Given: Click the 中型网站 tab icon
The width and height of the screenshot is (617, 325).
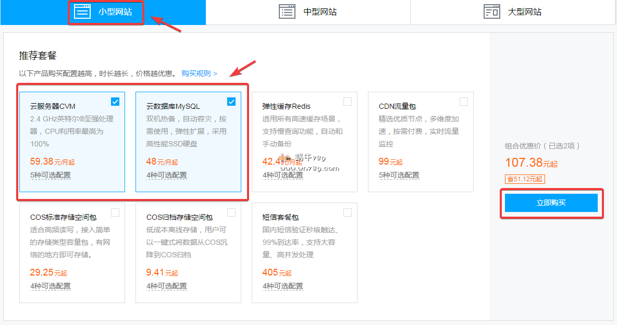Looking at the screenshot, I should 287,11.
